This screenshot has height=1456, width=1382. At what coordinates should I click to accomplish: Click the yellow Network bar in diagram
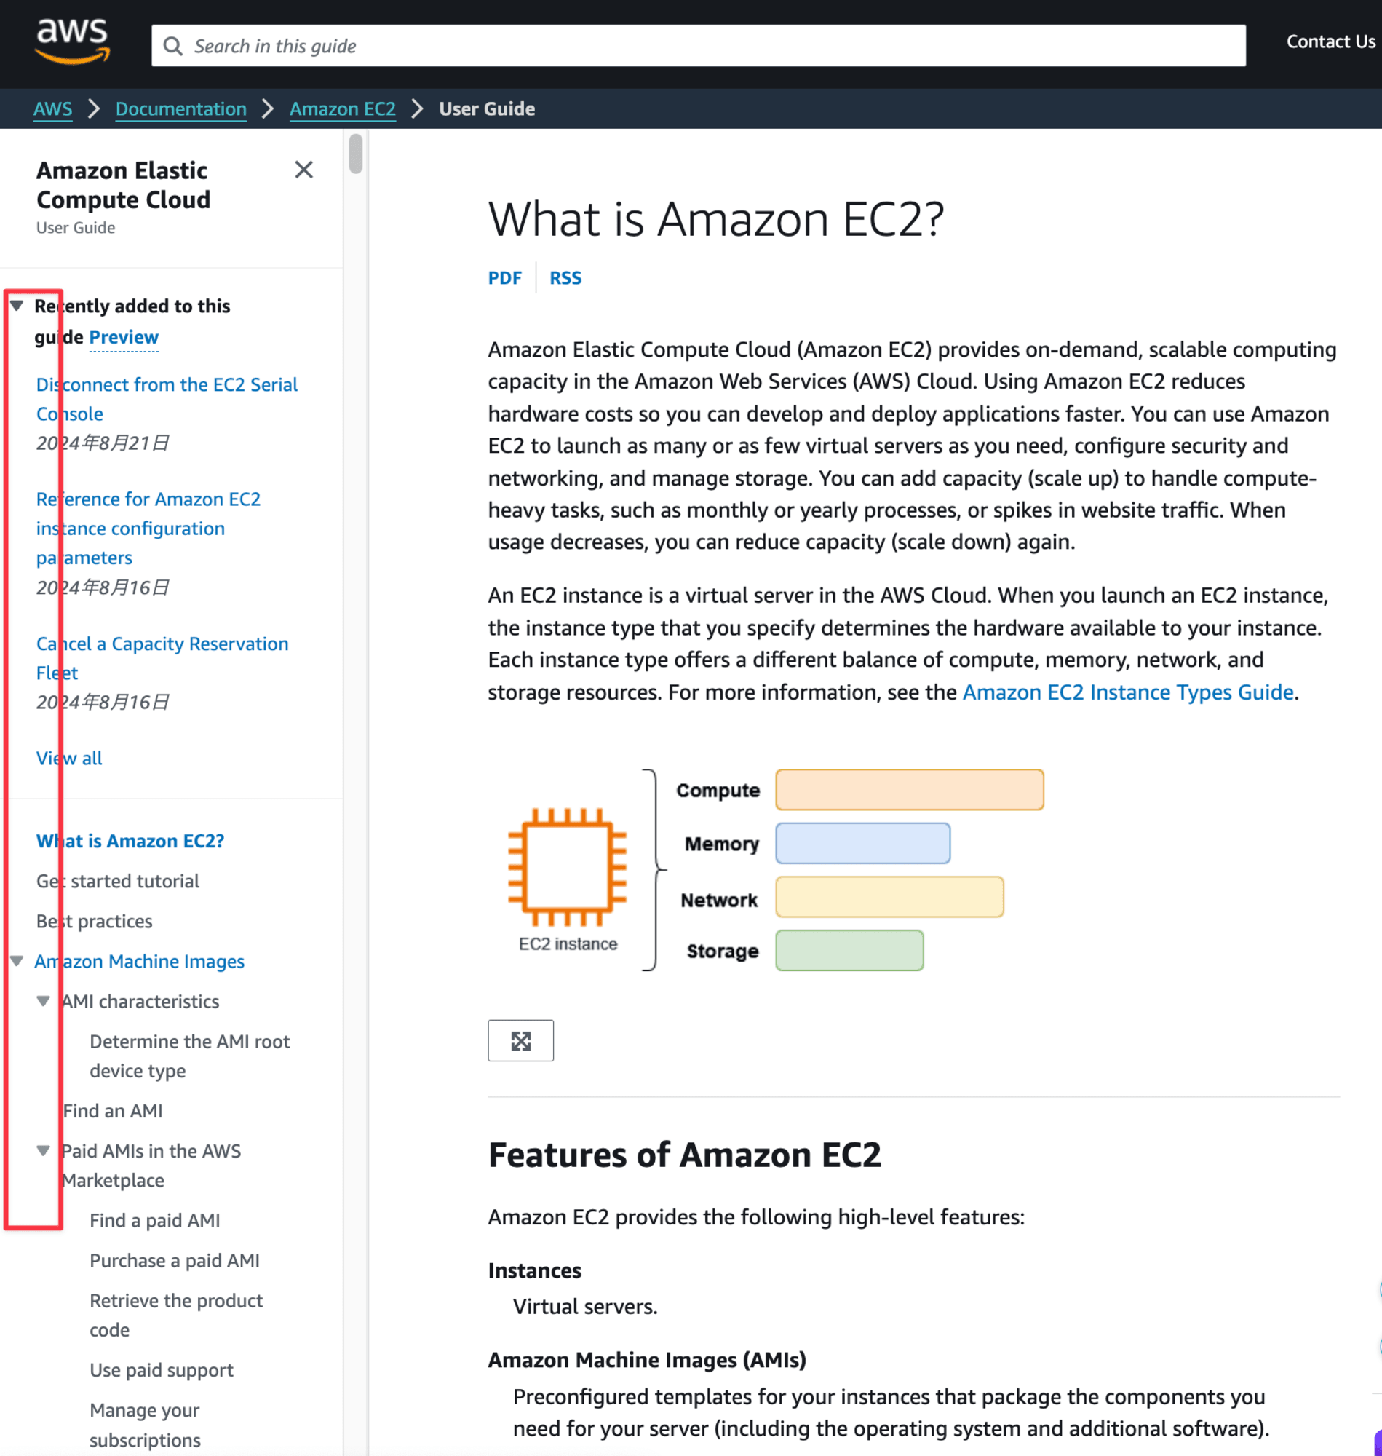coord(889,897)
